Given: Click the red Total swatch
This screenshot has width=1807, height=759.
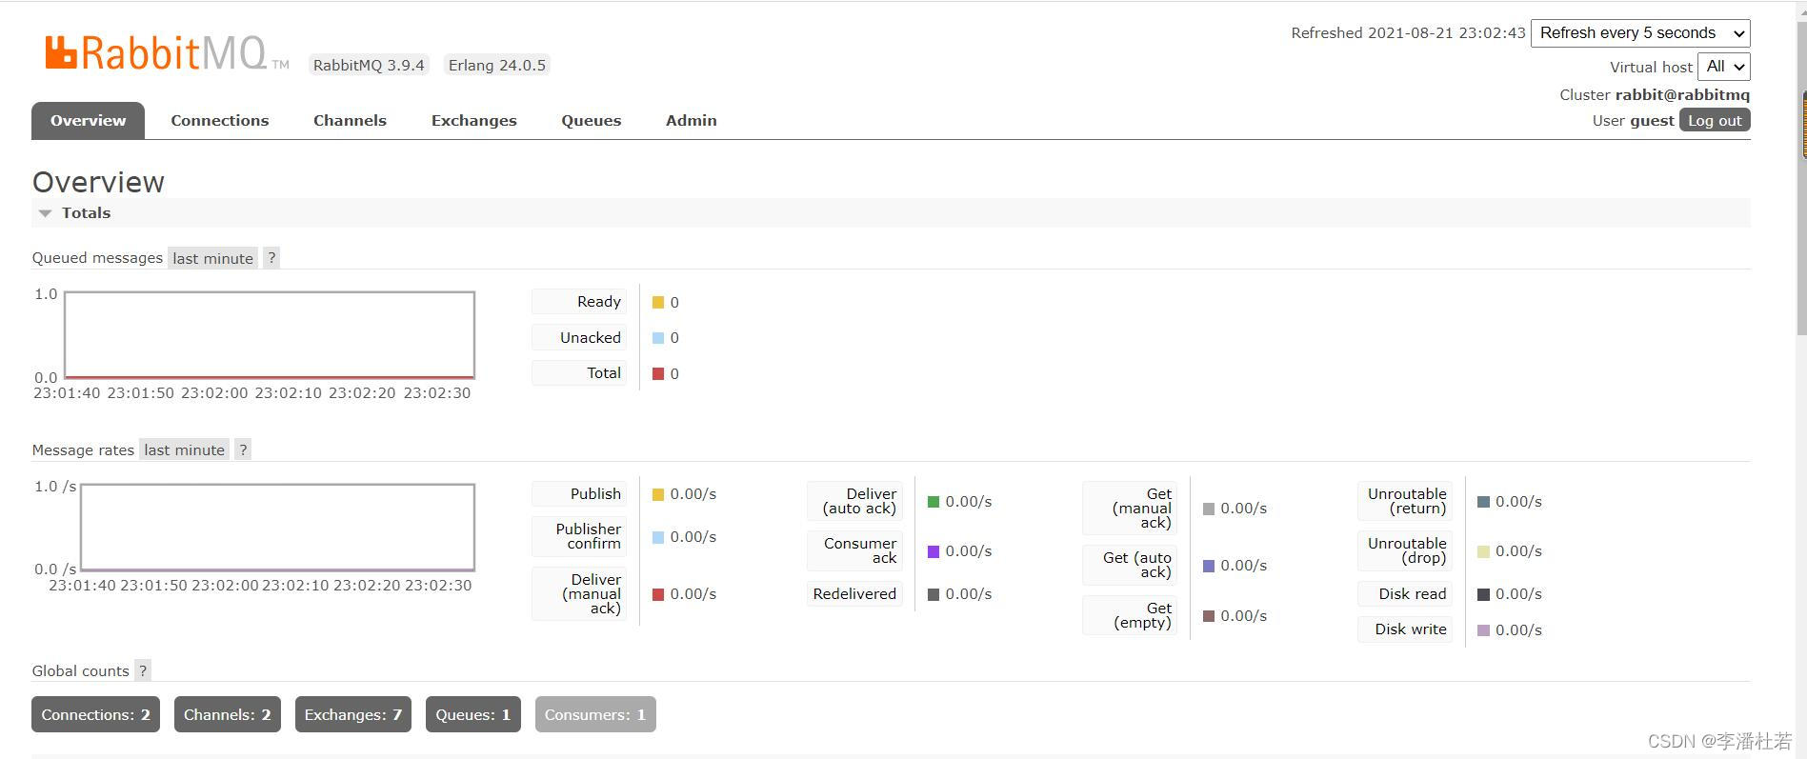Looking at the screenshot, I should [x=658, y=374].
